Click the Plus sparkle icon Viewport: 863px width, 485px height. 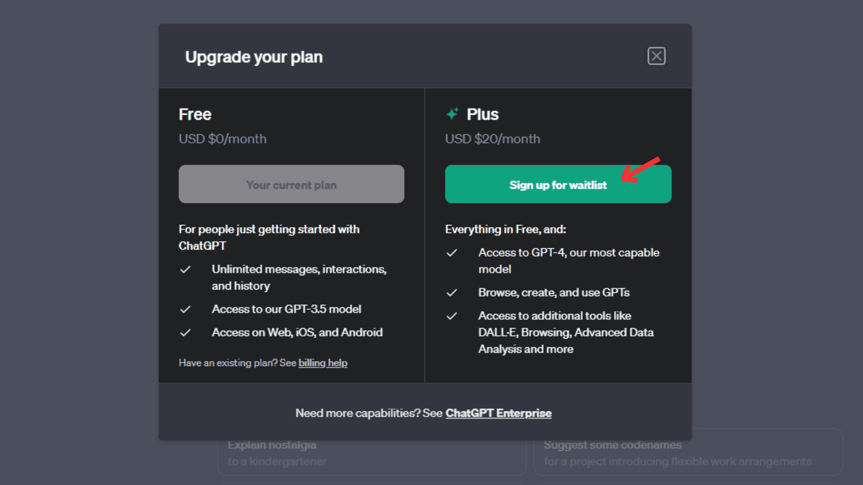click(452, 114)
